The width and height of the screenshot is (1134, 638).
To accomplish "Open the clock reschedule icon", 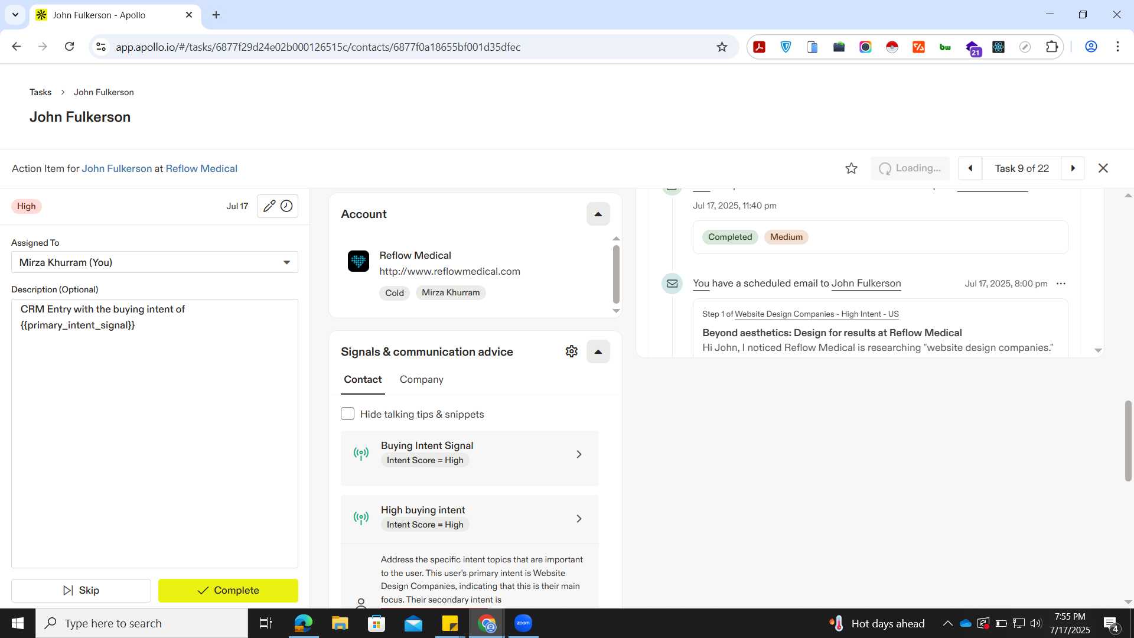I will pyautogui.click(x=286, y=206).
